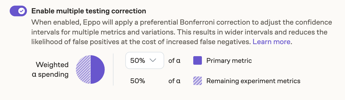The width and height of the screenshot is (345, 100).
Task: Click the striped Remaining experiment metrics swatch
Action: 198,81
